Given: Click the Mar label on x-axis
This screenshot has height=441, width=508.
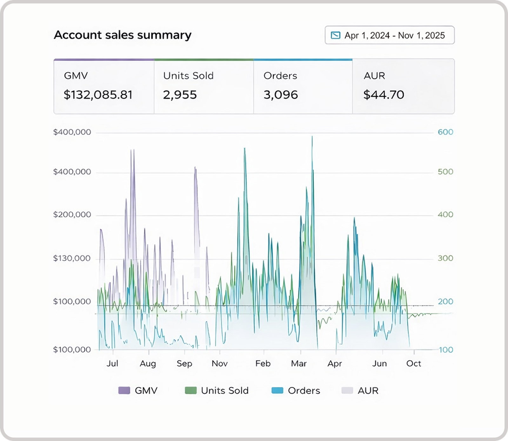Looking at the screenshot, I should (x=299, y=364).
